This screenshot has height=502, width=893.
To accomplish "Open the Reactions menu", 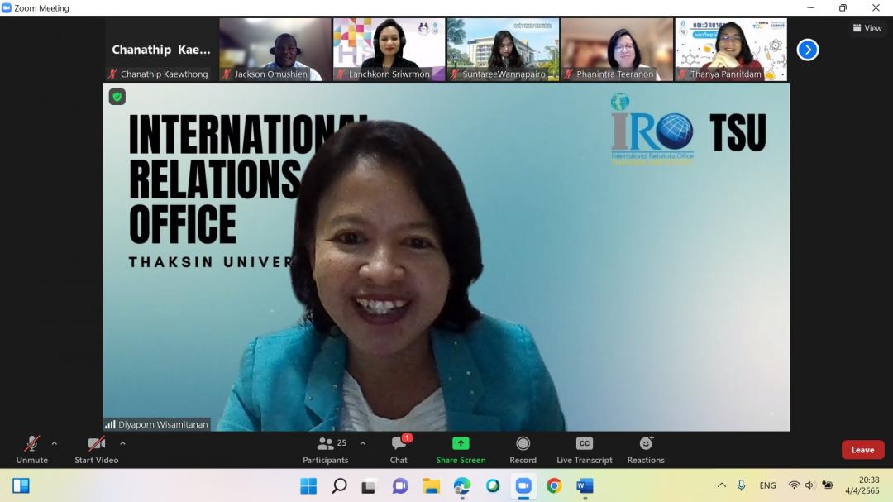I will tap(646, 449).
